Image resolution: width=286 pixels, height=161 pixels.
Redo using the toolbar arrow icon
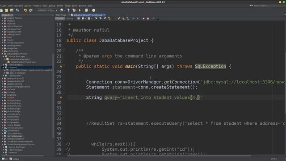point(31,10)
